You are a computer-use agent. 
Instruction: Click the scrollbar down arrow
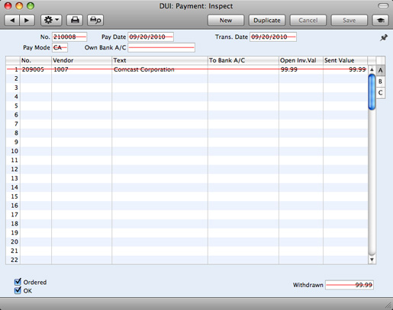(372, 260)
